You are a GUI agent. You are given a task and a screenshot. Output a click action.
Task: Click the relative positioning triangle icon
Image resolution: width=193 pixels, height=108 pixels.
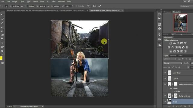coord(22,6)
